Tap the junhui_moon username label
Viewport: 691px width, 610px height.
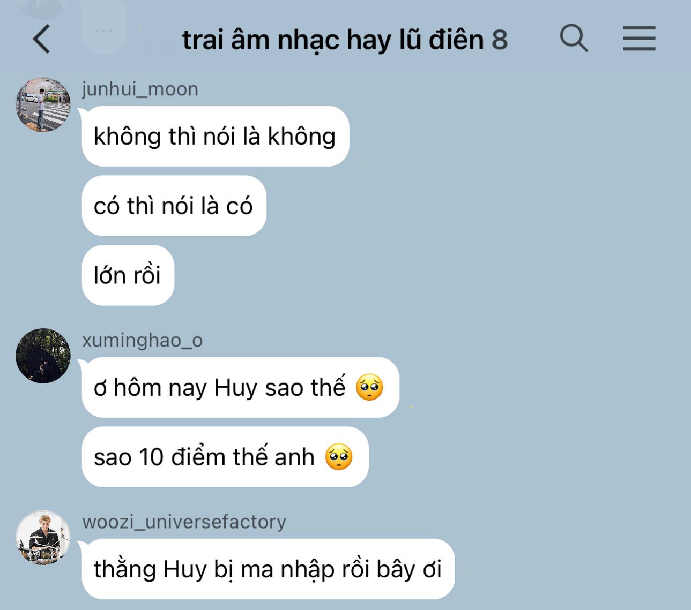point(140,89)
